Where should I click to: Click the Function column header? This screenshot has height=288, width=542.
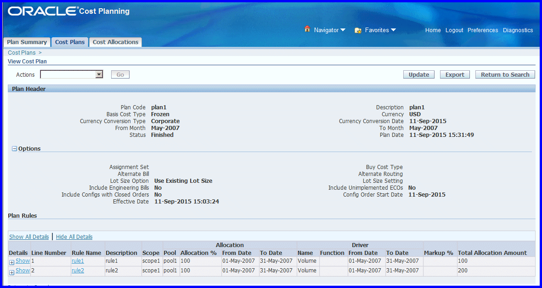(x=332, y=253)
